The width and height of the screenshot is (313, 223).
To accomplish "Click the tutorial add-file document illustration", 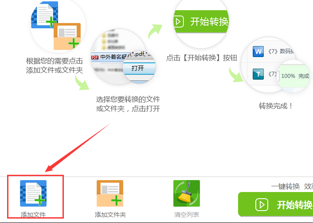I will click(45, 14).
